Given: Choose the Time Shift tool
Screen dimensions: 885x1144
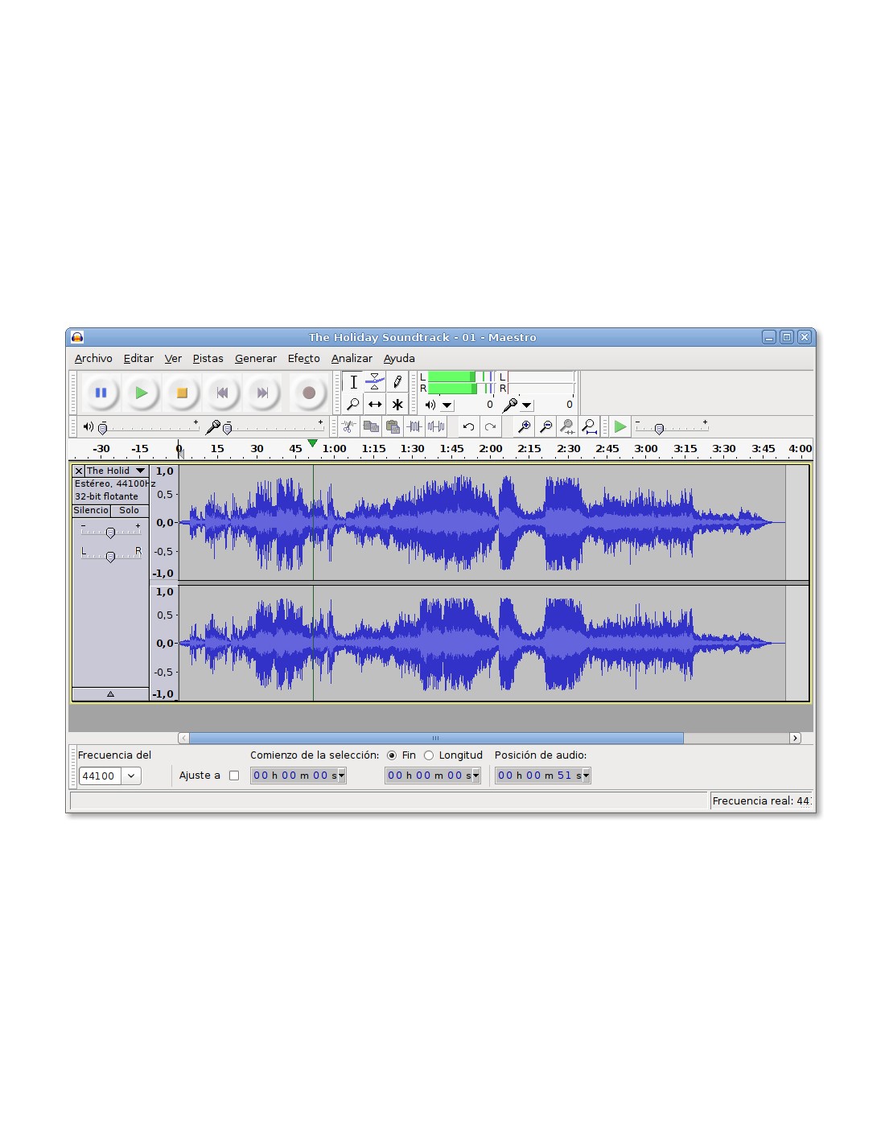Looking at the screenshot, I should click(x=375, y=405).
